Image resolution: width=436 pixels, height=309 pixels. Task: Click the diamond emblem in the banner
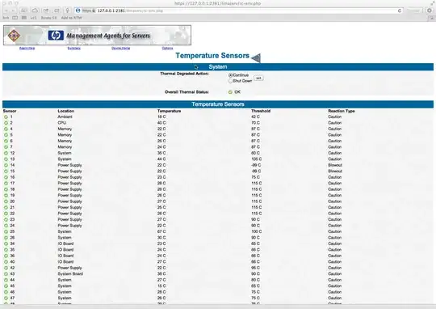coord(14,36)
